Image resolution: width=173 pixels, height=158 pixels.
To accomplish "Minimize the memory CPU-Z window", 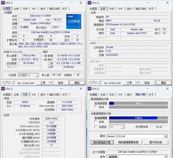I will click(61, 88).
